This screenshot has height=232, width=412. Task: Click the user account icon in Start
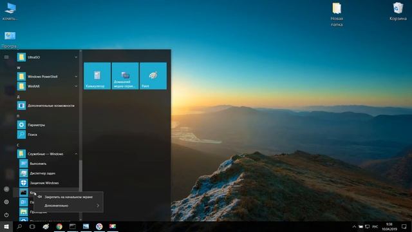(x=6, y=189)
